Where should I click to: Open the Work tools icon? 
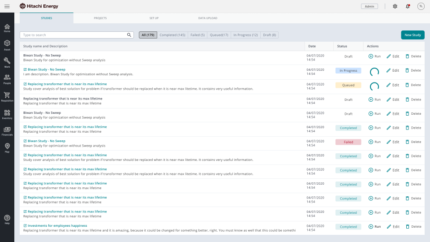point(7,62)
